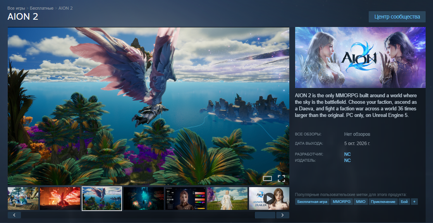Click the Нет обзоров reviews text
This screenshot has height=223, width=433.
pos(357,134)
